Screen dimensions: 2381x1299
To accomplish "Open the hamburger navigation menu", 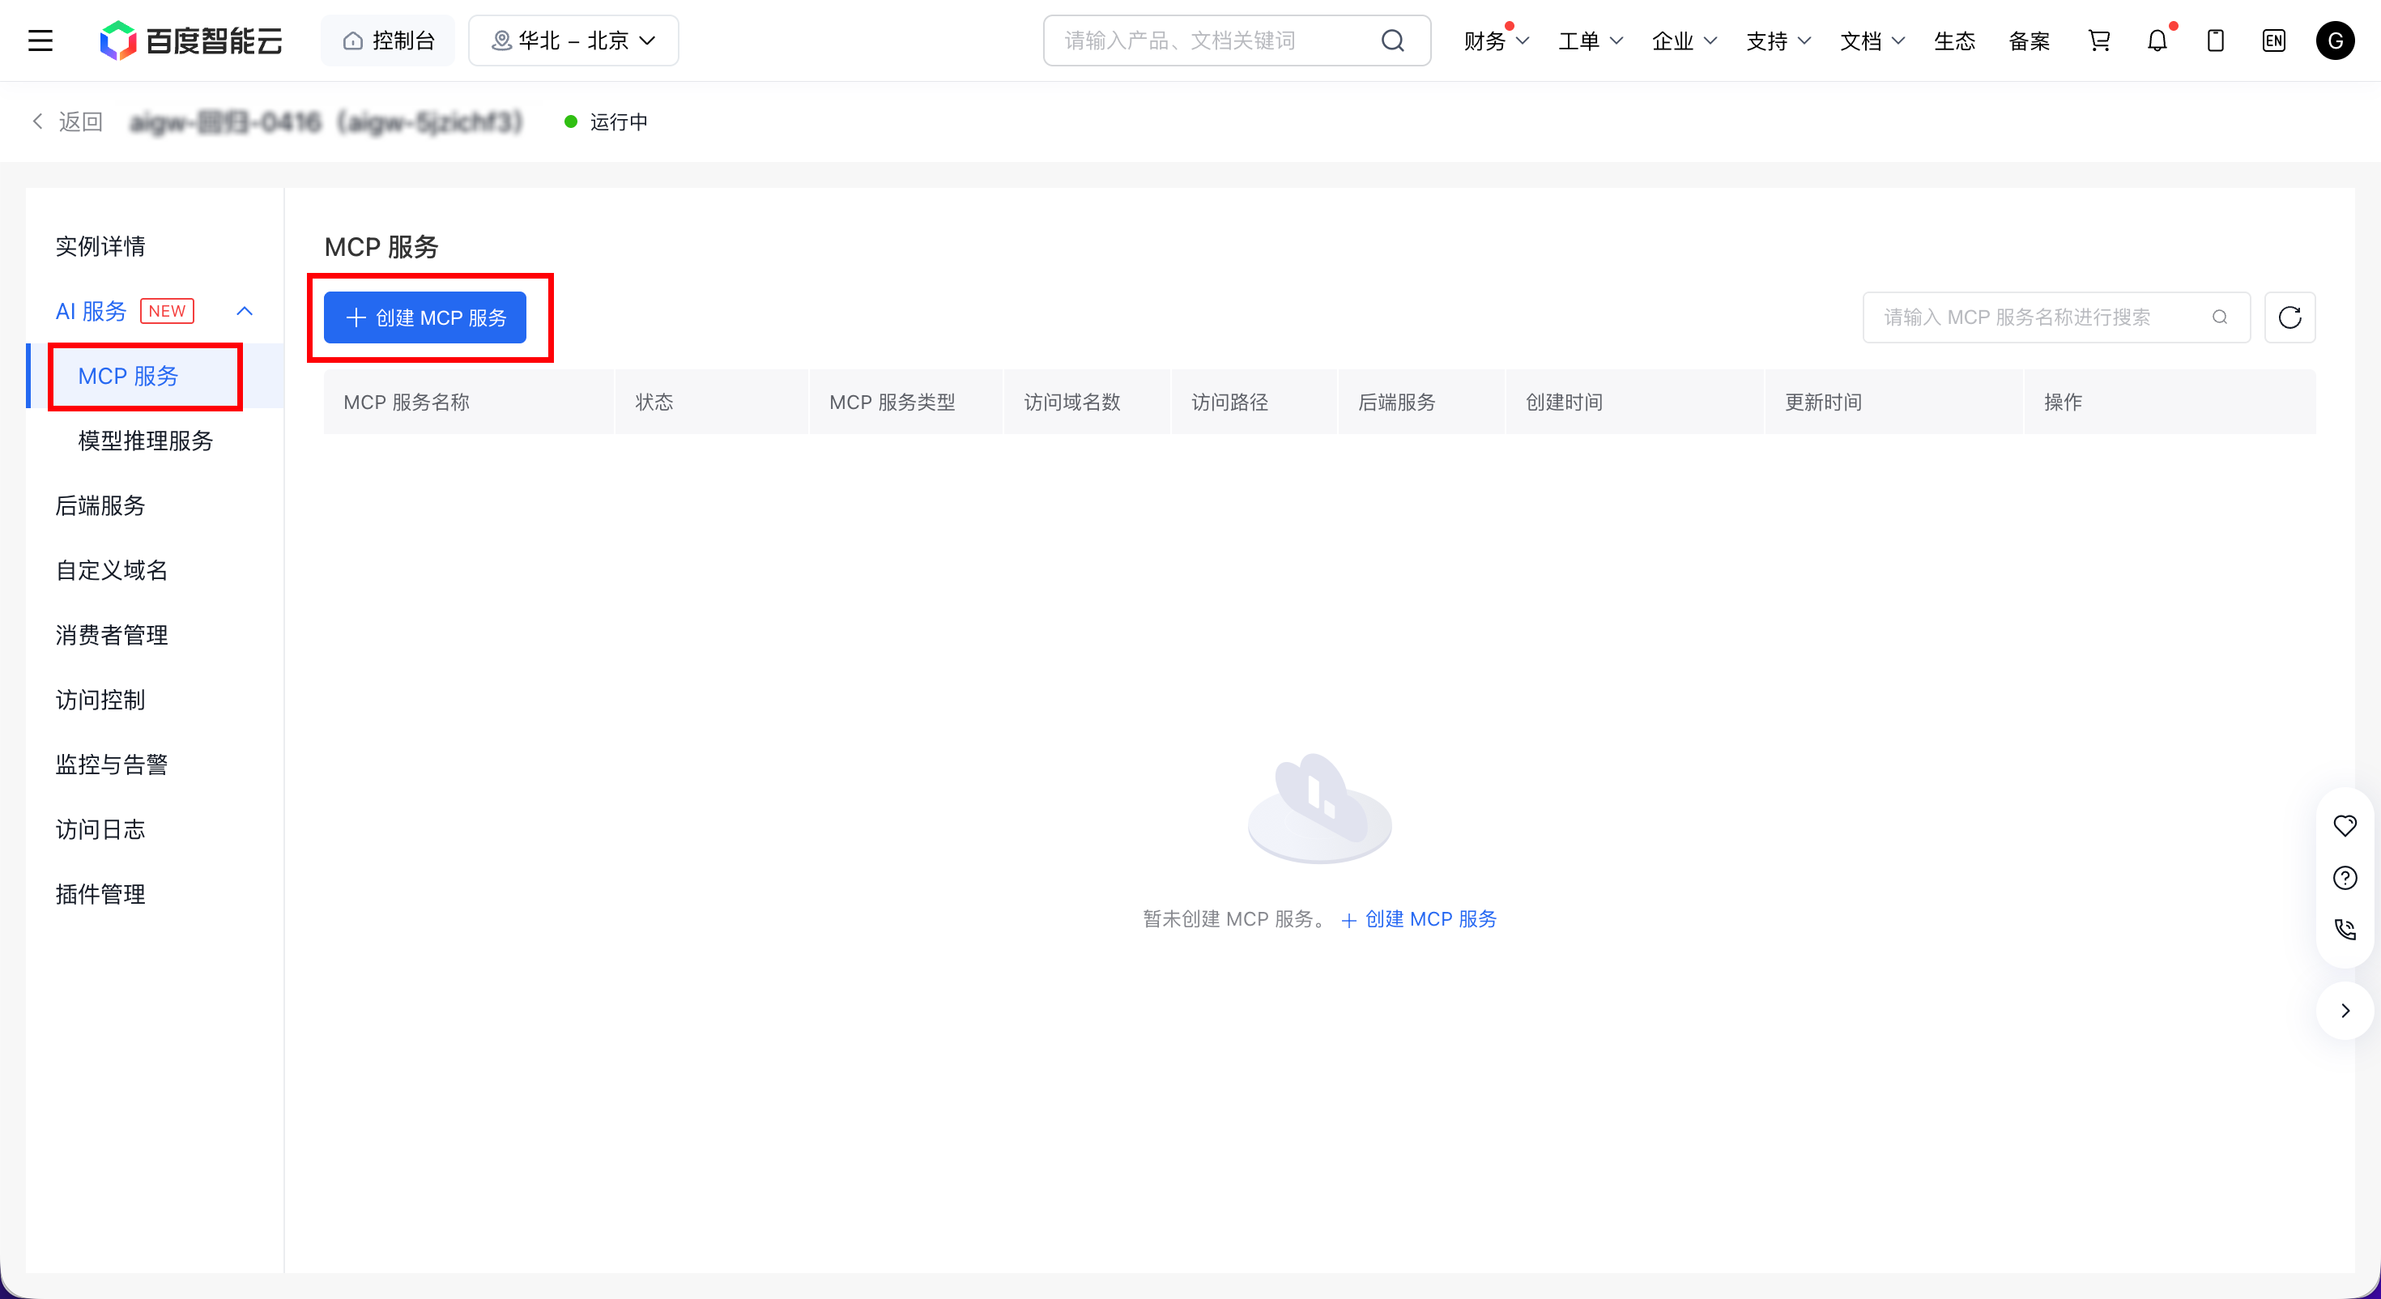I will tap(40, 40).
